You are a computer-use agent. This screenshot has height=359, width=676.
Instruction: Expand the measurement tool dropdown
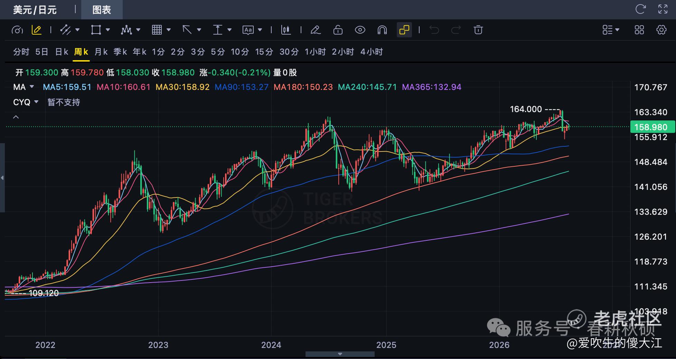coord(229,30)
